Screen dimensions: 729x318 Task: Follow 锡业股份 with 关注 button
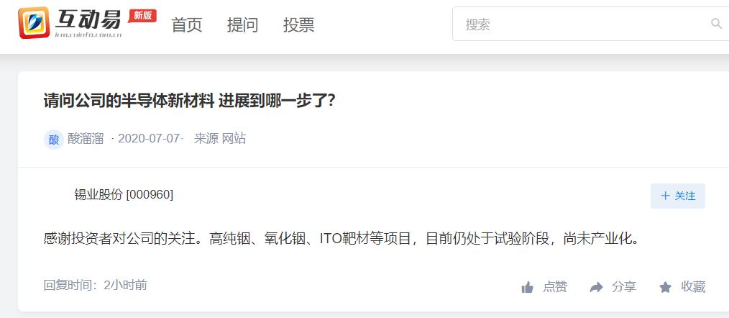(x=678, y=196)
